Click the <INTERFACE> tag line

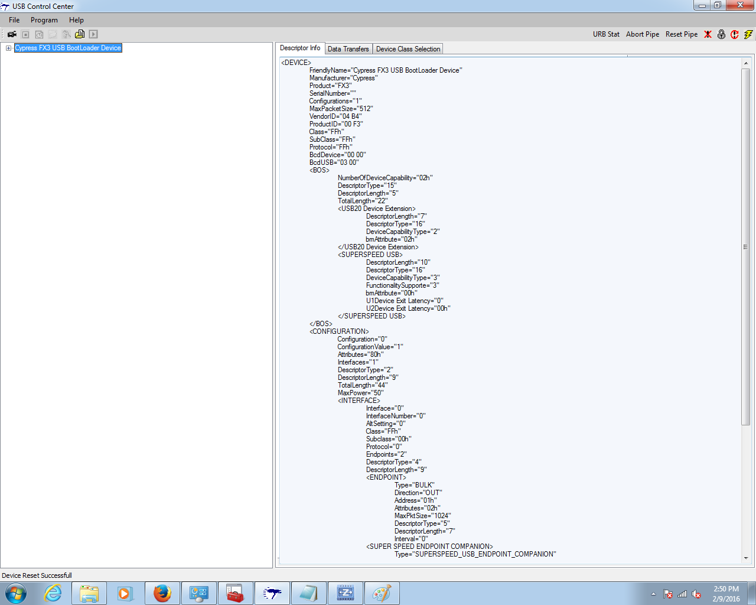click(359, 401)
